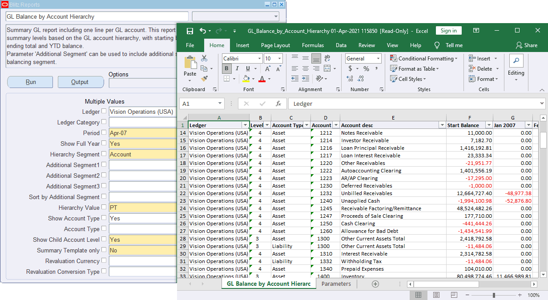Select the Format Painter brush
Screen dimensions: 548x300
[204, 79]
